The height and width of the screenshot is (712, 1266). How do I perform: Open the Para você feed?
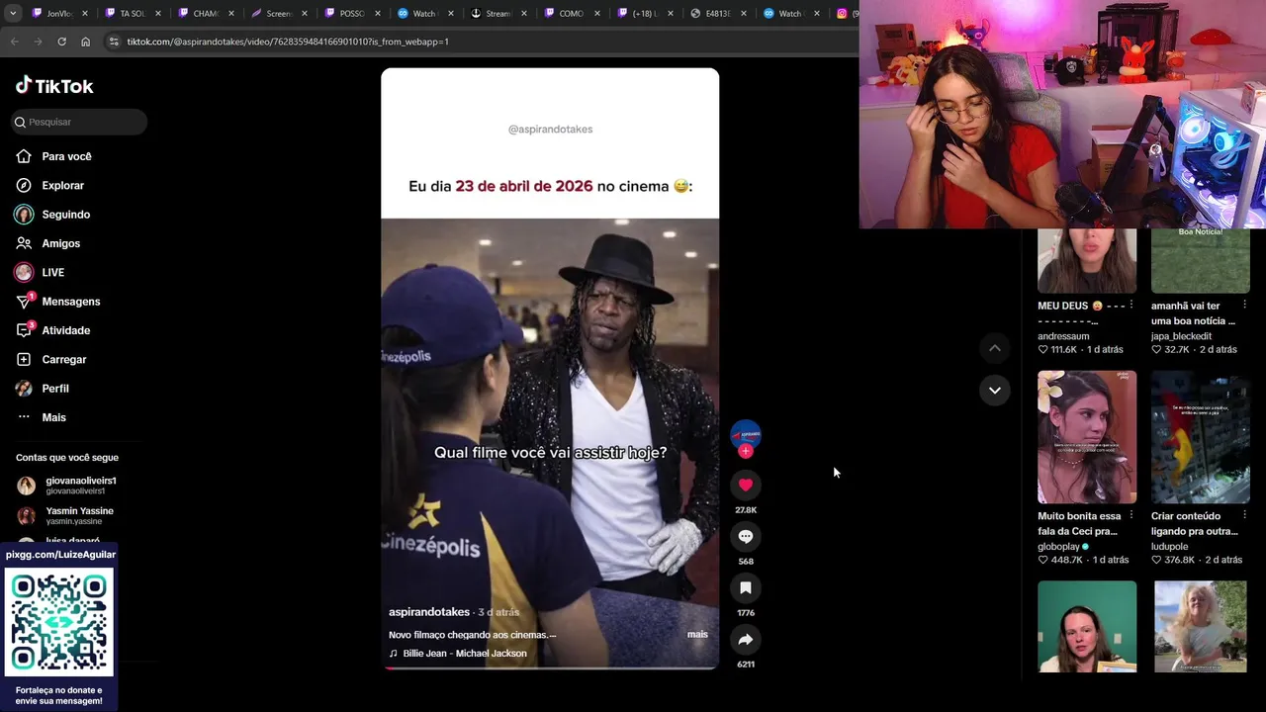click(x=53, y=156)
